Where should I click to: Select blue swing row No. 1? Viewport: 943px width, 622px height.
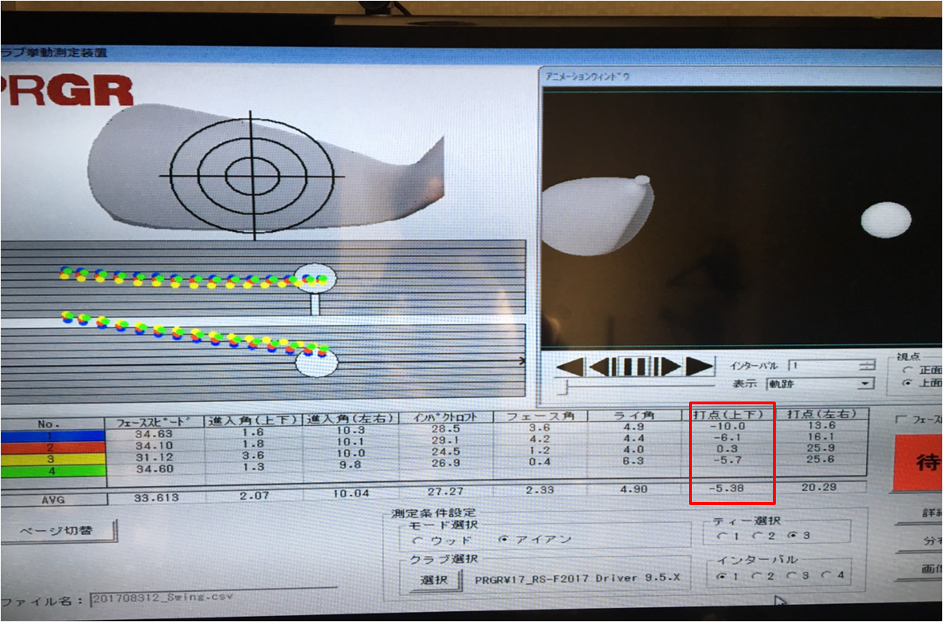[52, 435]
